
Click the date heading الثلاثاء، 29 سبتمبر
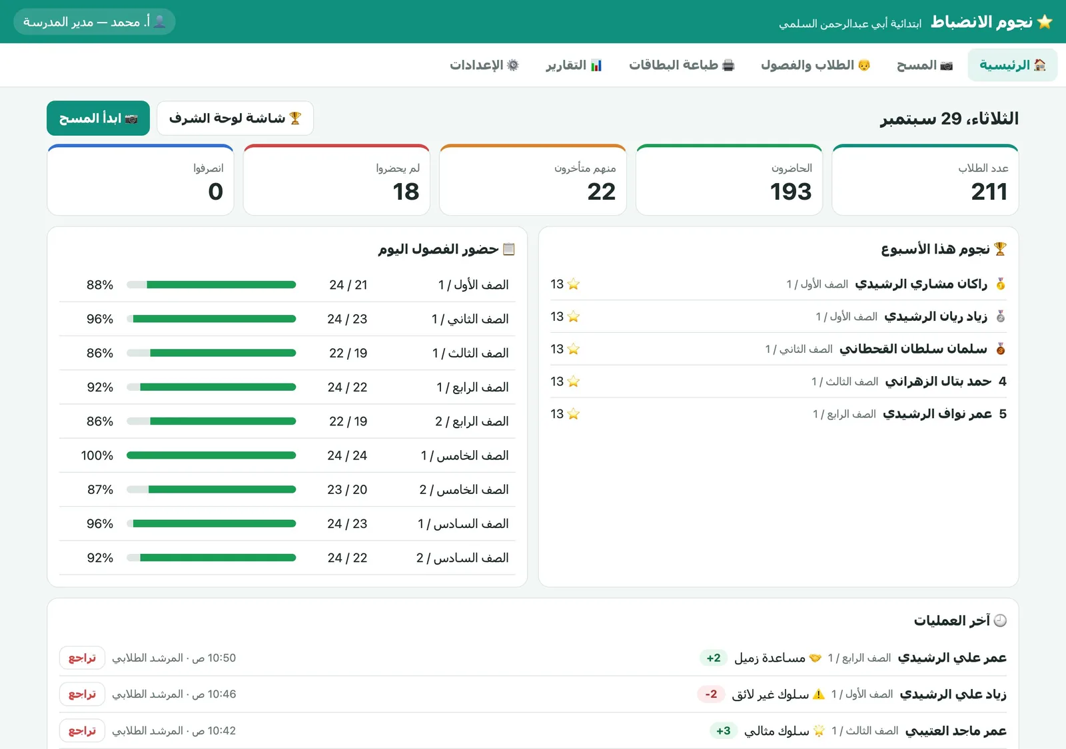949,119
